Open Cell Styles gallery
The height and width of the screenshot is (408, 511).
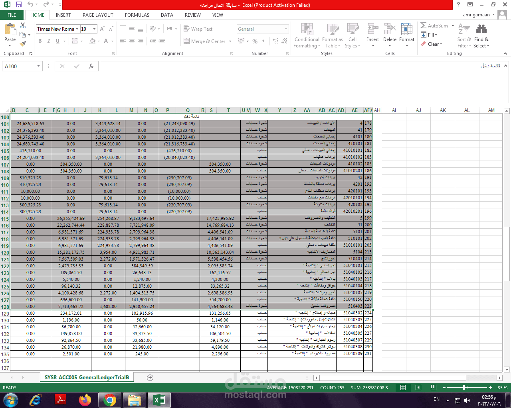[353, 36]
